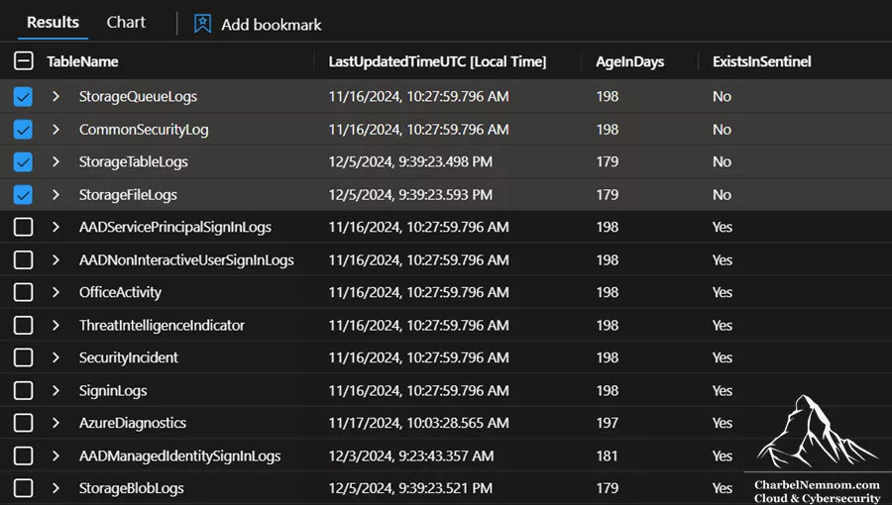Select the AADNonInteractiveUserSignInLogs table name

[x=186, y=260]
